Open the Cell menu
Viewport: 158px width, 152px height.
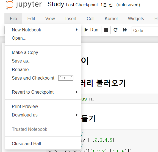pos(90,18)
